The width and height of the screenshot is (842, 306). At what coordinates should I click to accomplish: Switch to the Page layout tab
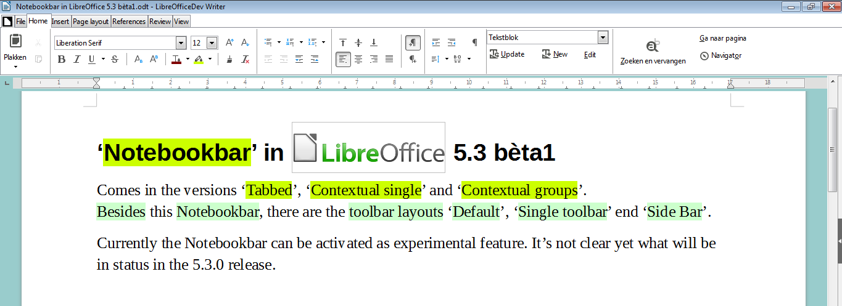[91, 22]
